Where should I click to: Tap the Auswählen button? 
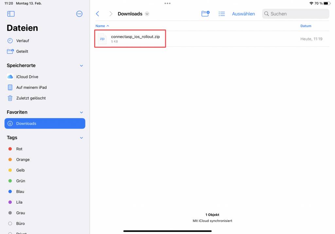(243, 14)
